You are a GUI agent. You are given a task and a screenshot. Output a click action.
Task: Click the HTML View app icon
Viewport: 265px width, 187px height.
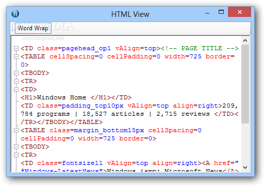click(15, 14)
